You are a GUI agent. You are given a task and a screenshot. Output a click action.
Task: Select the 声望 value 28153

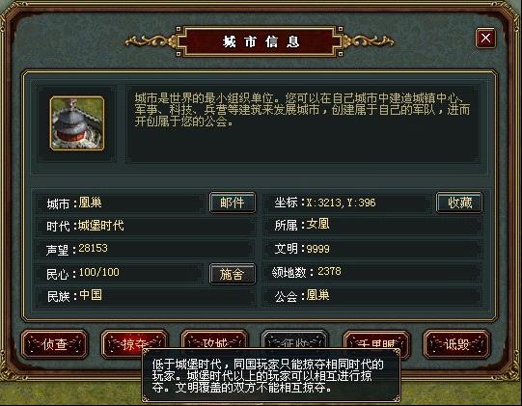tap(94, 248)
